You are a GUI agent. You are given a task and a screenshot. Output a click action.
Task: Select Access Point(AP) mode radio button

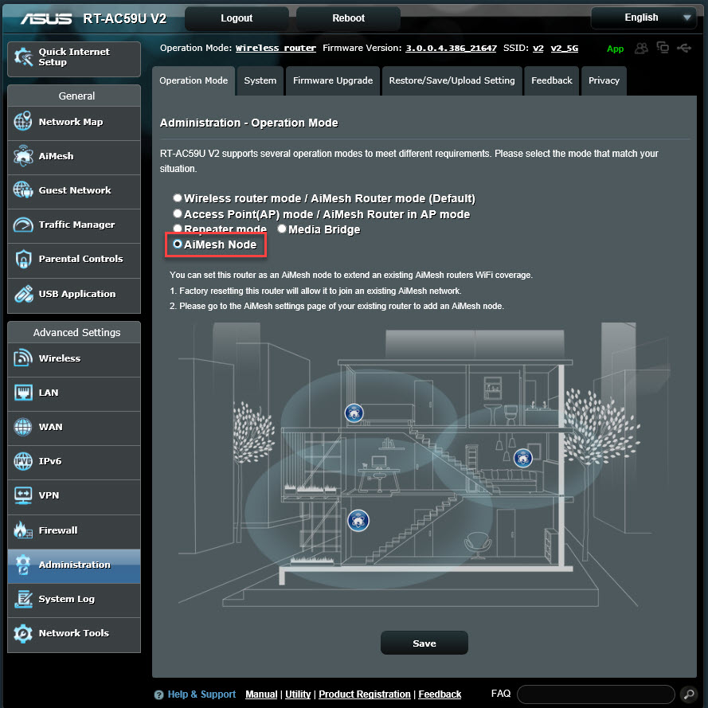coord(178,213)
